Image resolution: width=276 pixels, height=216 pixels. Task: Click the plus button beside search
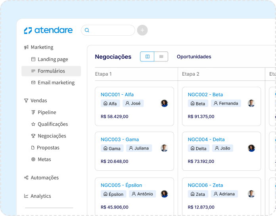pos(142,30)
